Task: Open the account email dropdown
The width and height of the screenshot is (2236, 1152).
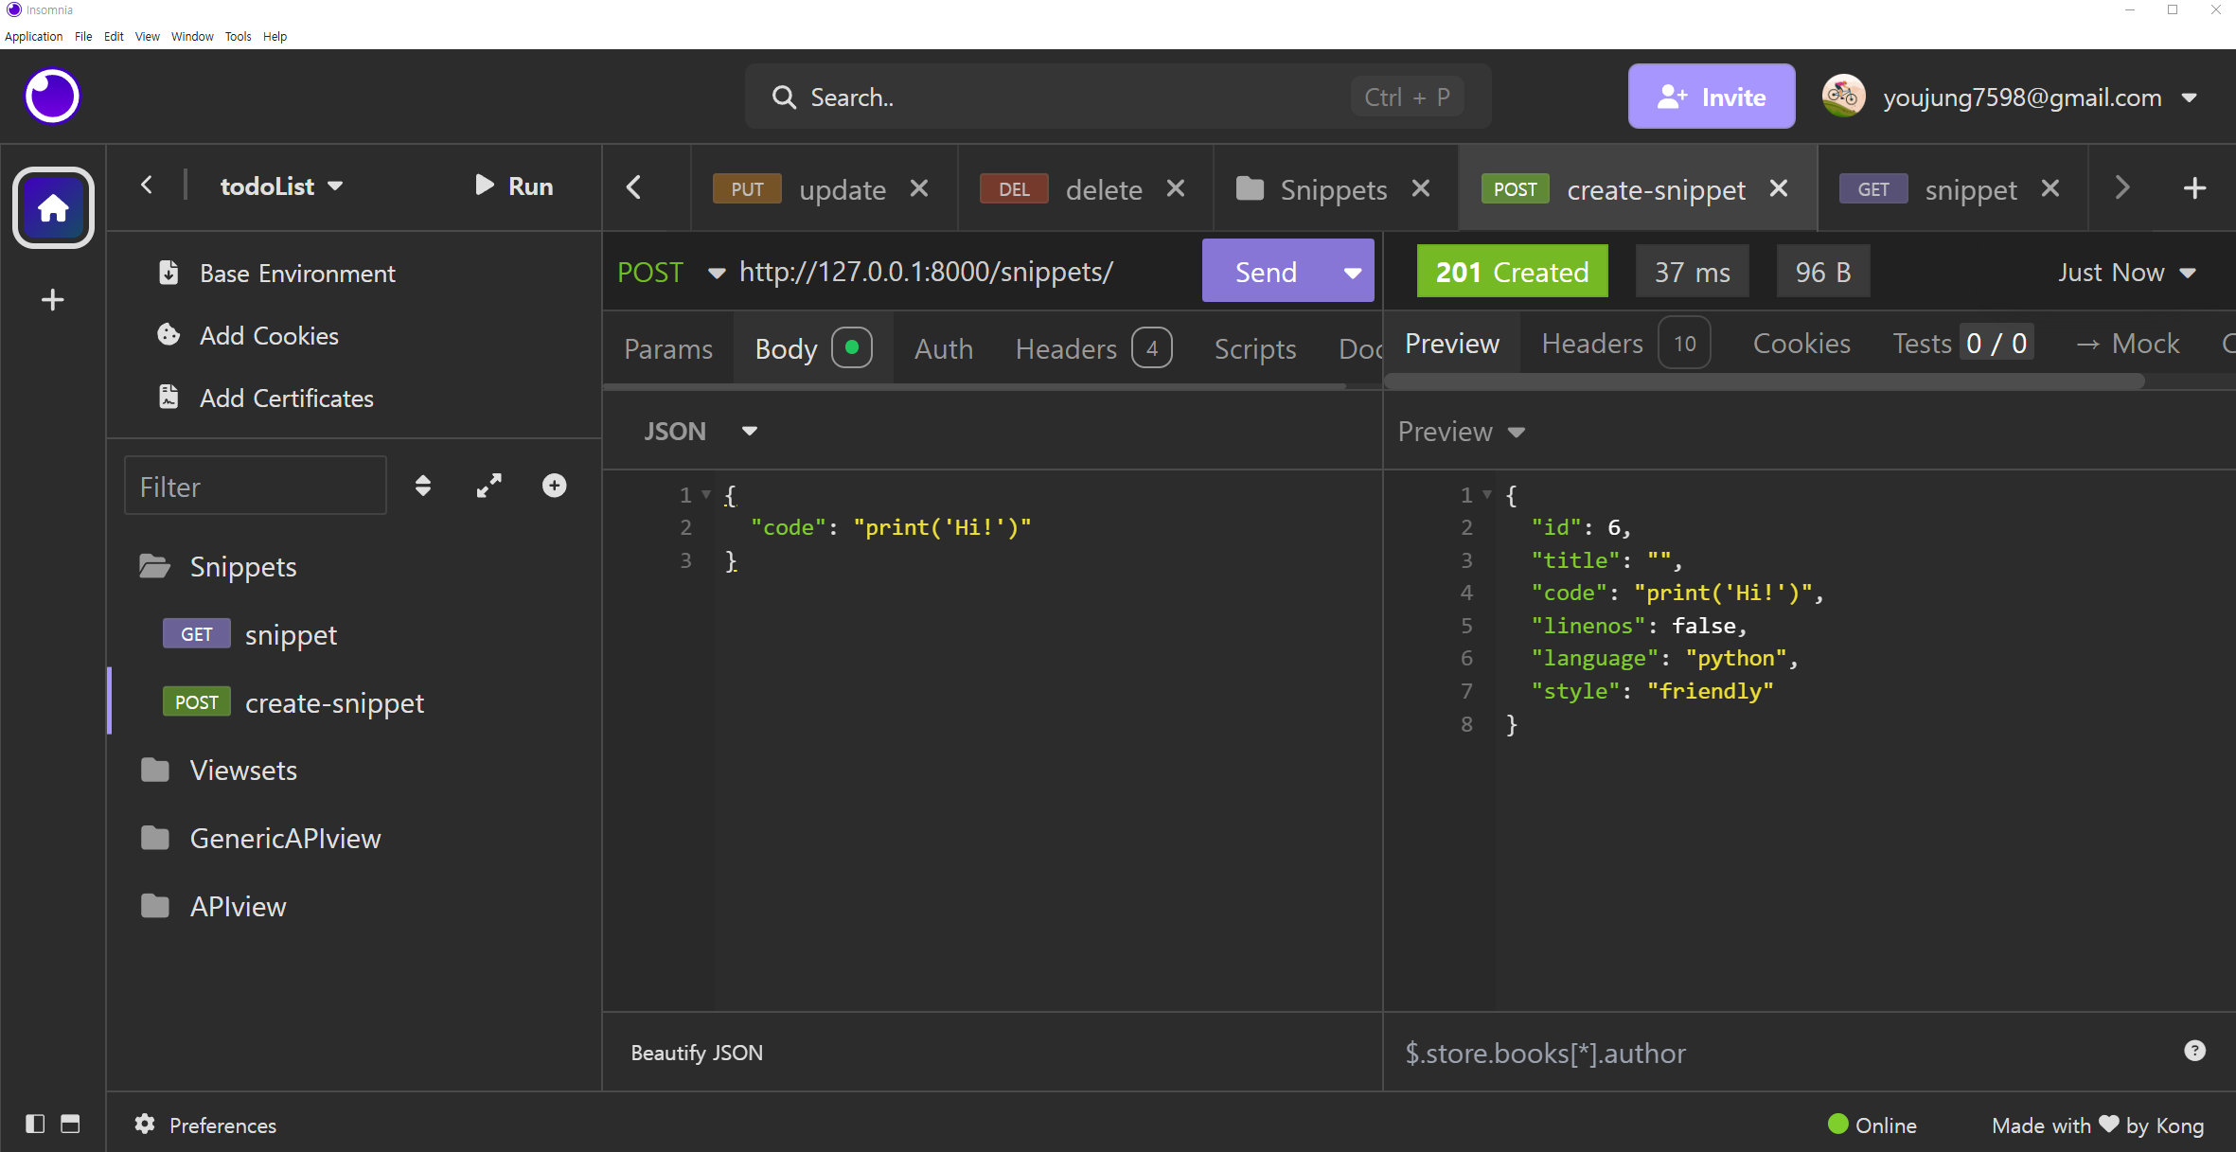Action: [2189, 97]
